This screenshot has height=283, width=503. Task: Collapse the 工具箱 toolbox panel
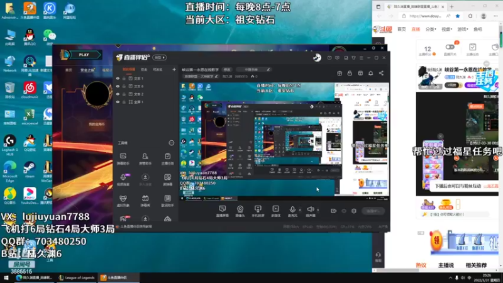(x=171, y=143)
